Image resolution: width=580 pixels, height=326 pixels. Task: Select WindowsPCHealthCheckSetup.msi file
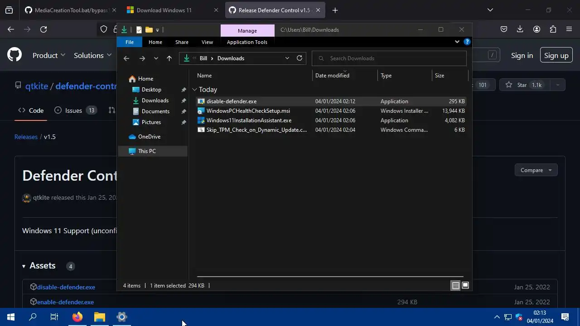(x=331, y=111)
